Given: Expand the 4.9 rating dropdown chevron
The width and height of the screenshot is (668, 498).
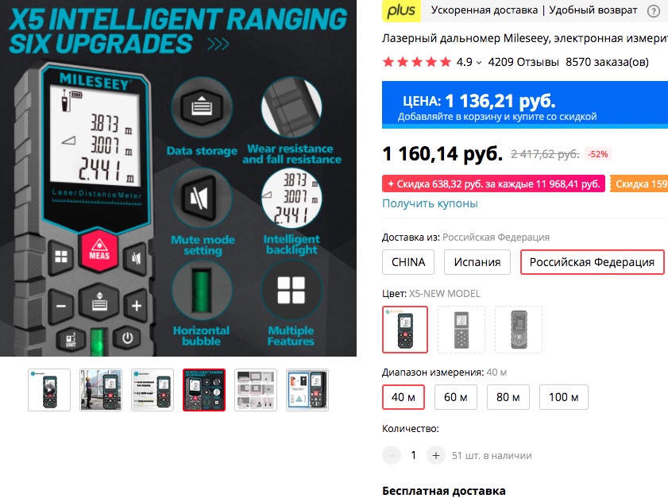Looking at the screenshot, I should [x=479, y=63].
